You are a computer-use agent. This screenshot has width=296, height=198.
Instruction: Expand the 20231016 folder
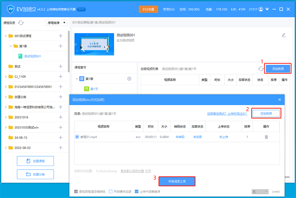pos(6,117)
